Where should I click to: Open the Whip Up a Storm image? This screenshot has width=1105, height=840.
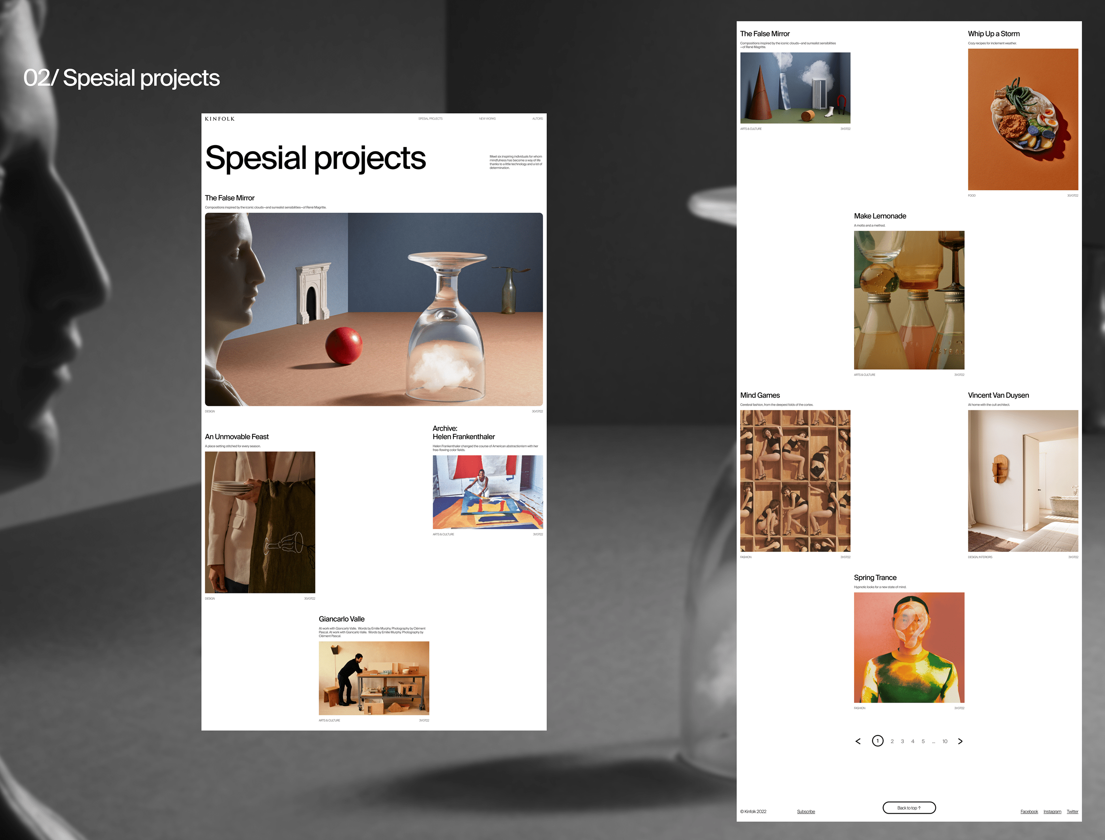(x=1023, y=119)
